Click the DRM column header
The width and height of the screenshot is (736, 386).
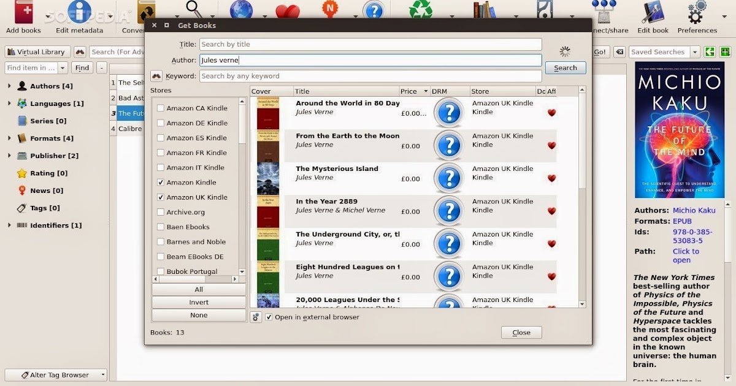450,91
